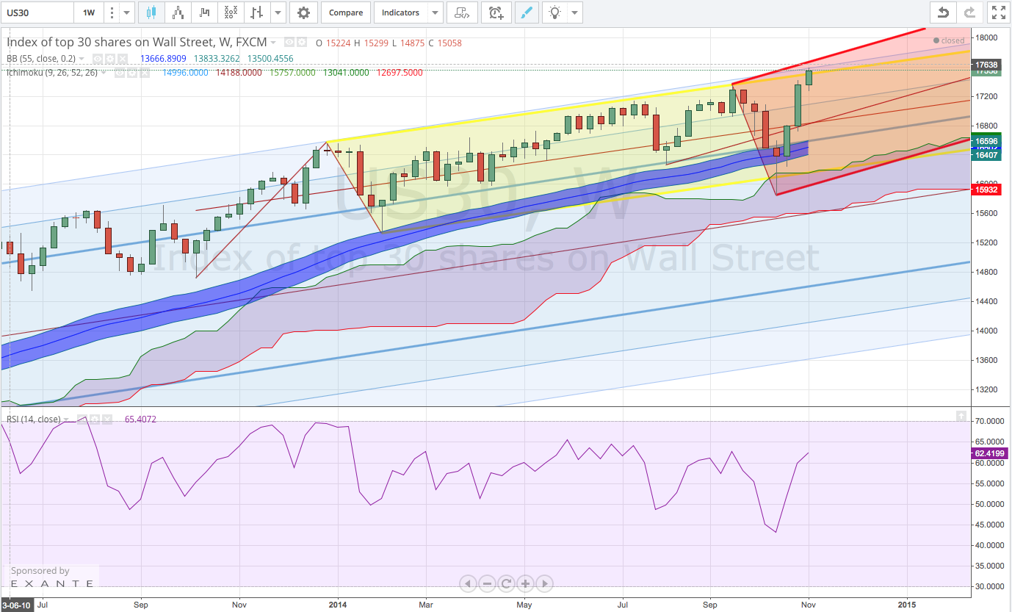Zoom in using the plus navigation button
The height and width of the screenshot is (612, 1012).
pos(525,584)
